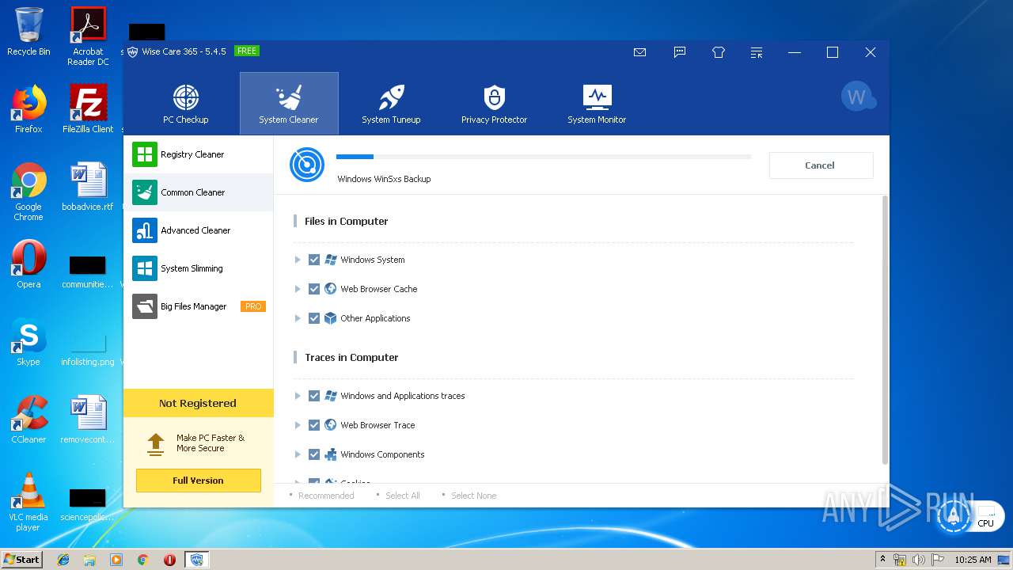Click the System Slimming Windows icon

[145, 268]
